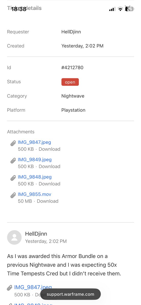Tap the 18:38 clock in status bar
This screenshot has height=305, width=141.
(x=19, y=9)
